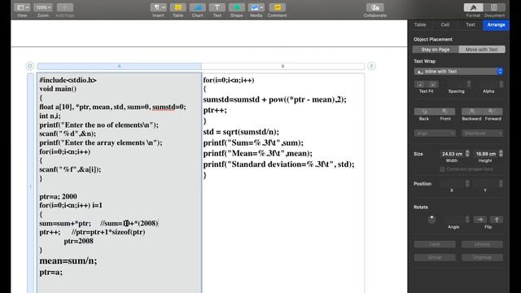Select table column header B
The height and width of the screenshot is (293, 521).
click(282, 66)
